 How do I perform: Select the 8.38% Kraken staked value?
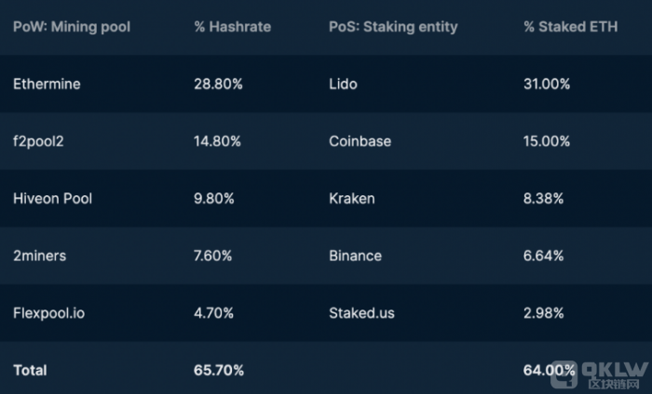pos(543,199)
